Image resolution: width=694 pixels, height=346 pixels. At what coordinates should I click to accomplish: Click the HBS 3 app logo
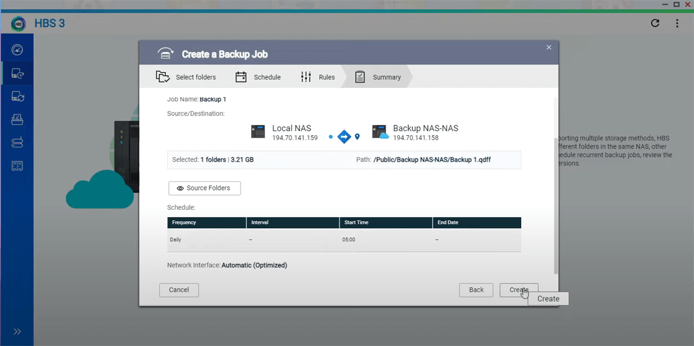tap(19, 24)
